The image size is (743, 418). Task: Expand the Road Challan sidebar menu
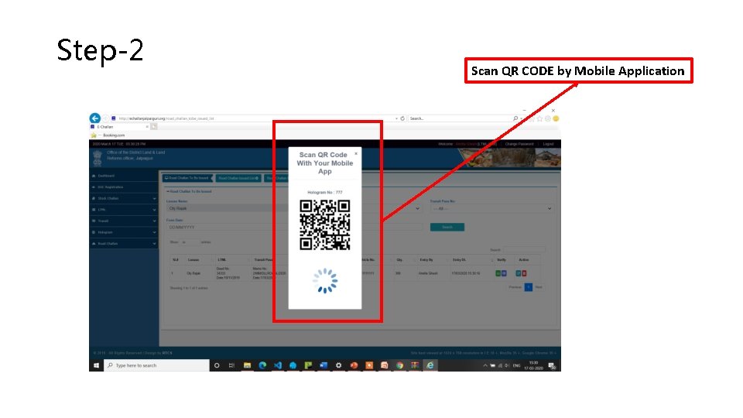pyautogui.click(x=124, y=244)
